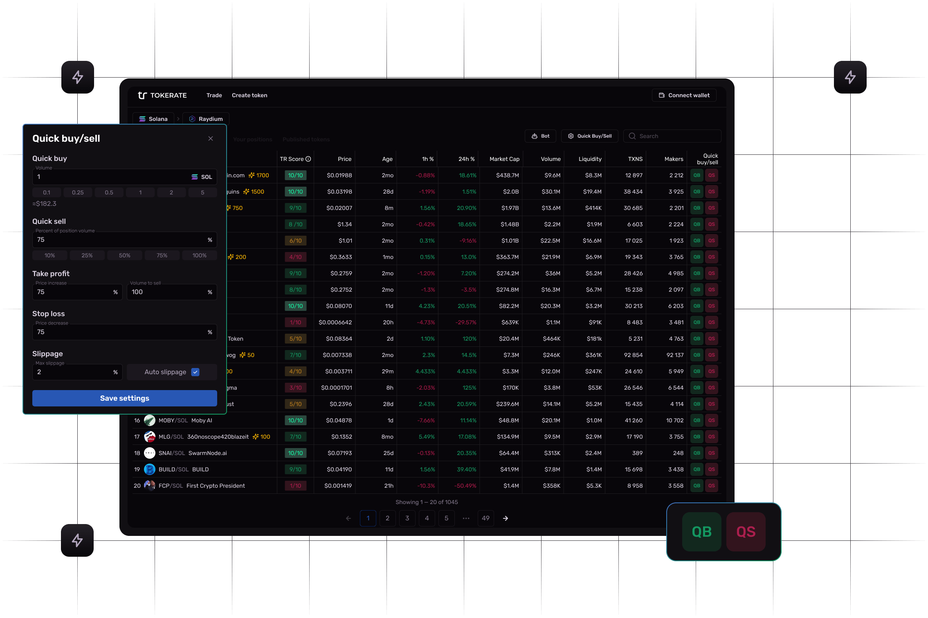This screenshot has height=618, width=928.
Task: Click QS on the MOBY/SOL row
Action: [x=712, y=420]
